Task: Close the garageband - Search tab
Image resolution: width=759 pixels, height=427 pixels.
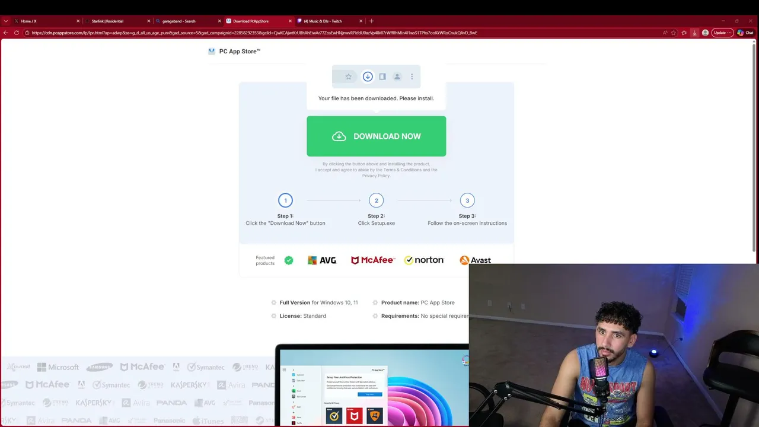Action: pos(219,21)
